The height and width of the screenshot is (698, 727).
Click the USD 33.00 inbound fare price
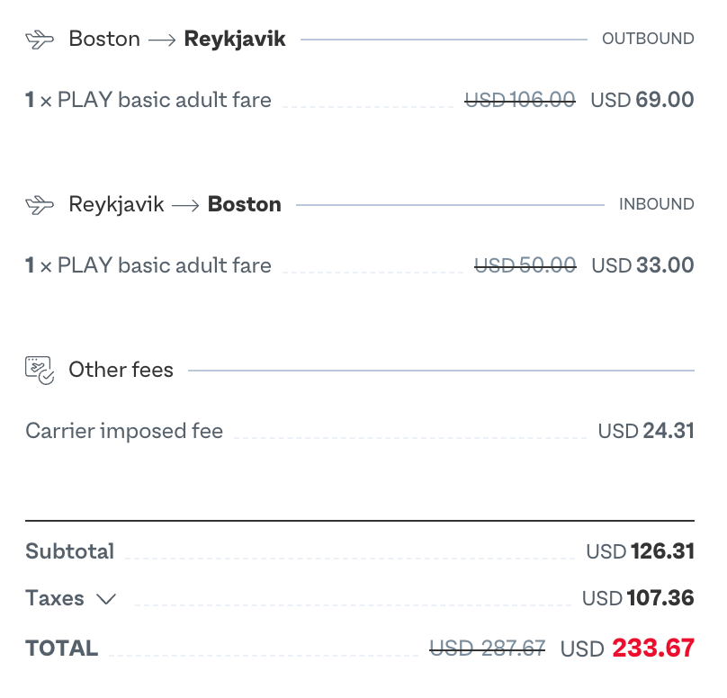pyautogui.click(x=640, y=264)
